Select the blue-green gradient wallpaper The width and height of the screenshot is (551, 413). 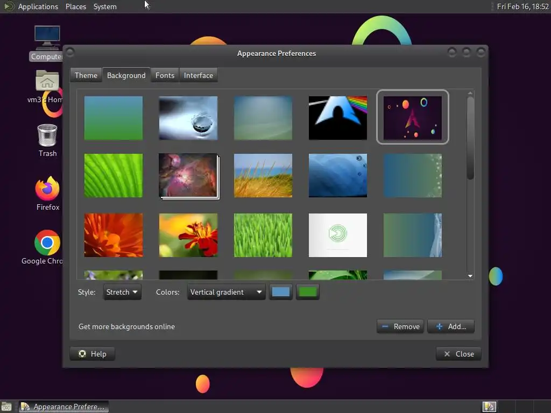[x=113, y=118]
